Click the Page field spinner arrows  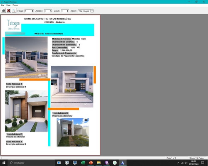click(x=33, y=11)
